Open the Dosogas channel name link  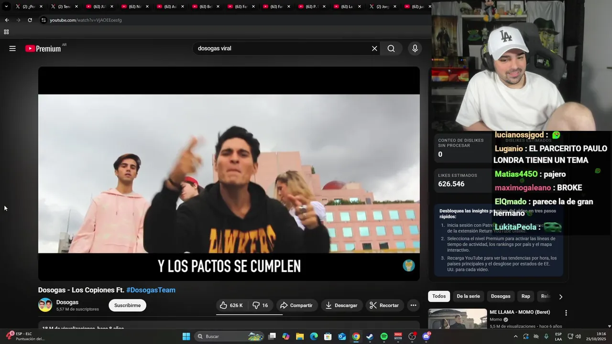click(x=67, y=302)
